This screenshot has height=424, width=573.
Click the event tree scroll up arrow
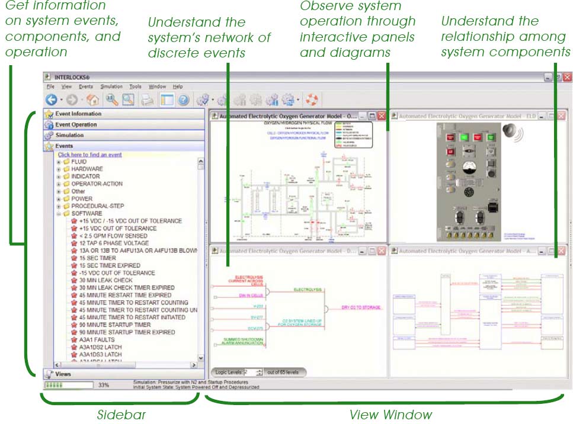[201, 161]
